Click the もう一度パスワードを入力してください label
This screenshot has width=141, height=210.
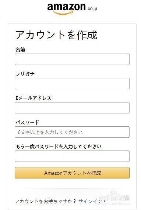[59, 146]
